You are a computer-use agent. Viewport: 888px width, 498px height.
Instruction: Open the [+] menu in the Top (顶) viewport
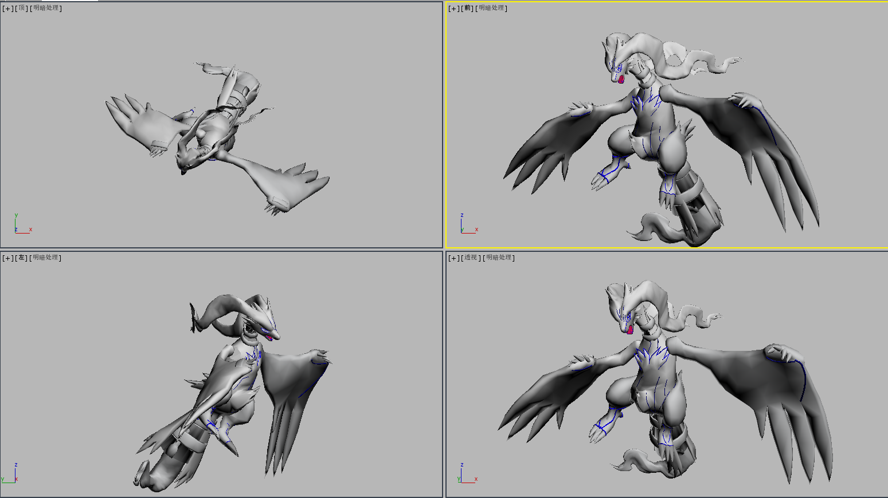tap(7, 9)
